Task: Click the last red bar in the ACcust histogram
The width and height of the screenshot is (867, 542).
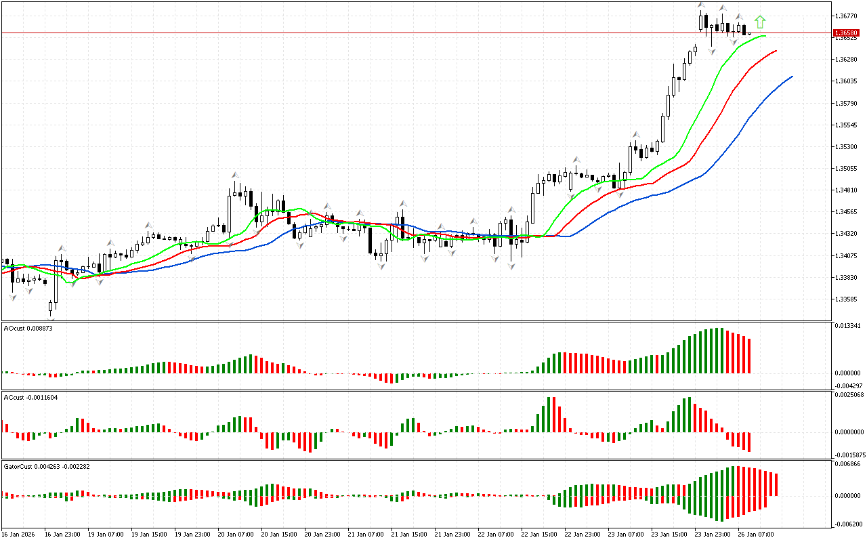Action: point(749,442)
